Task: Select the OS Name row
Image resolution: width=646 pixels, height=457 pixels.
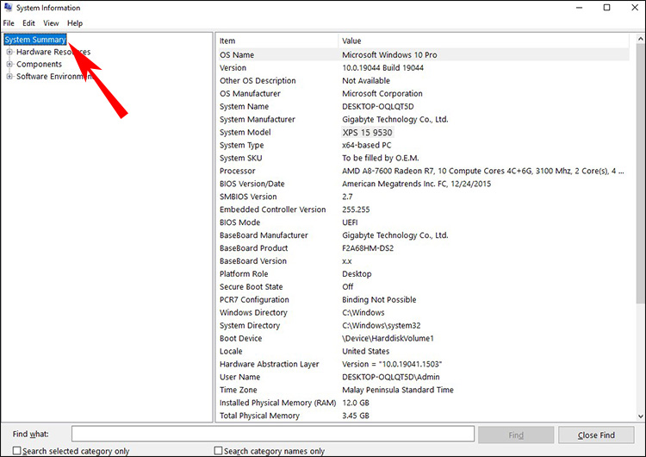Action: [x=423, y=55]
